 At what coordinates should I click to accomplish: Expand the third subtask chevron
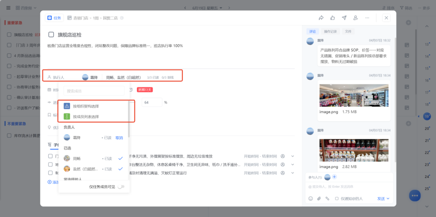(x=293, y=173)
